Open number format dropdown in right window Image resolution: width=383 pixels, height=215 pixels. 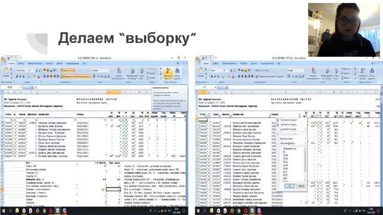(303, 70)
